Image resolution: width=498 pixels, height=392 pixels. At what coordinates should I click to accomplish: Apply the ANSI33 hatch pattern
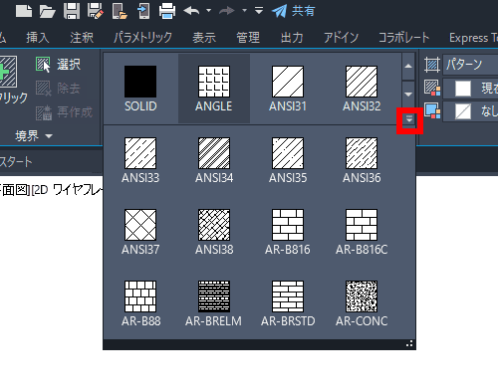pos(140,160)
